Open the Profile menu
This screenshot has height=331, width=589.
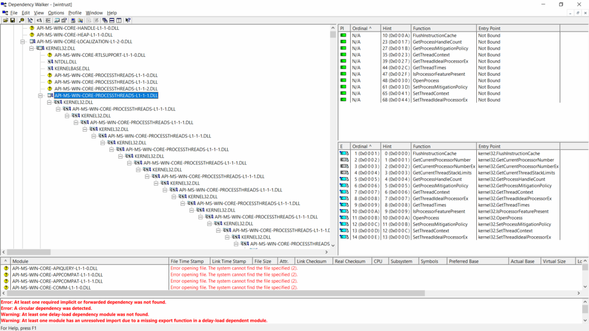coord(75,13)
